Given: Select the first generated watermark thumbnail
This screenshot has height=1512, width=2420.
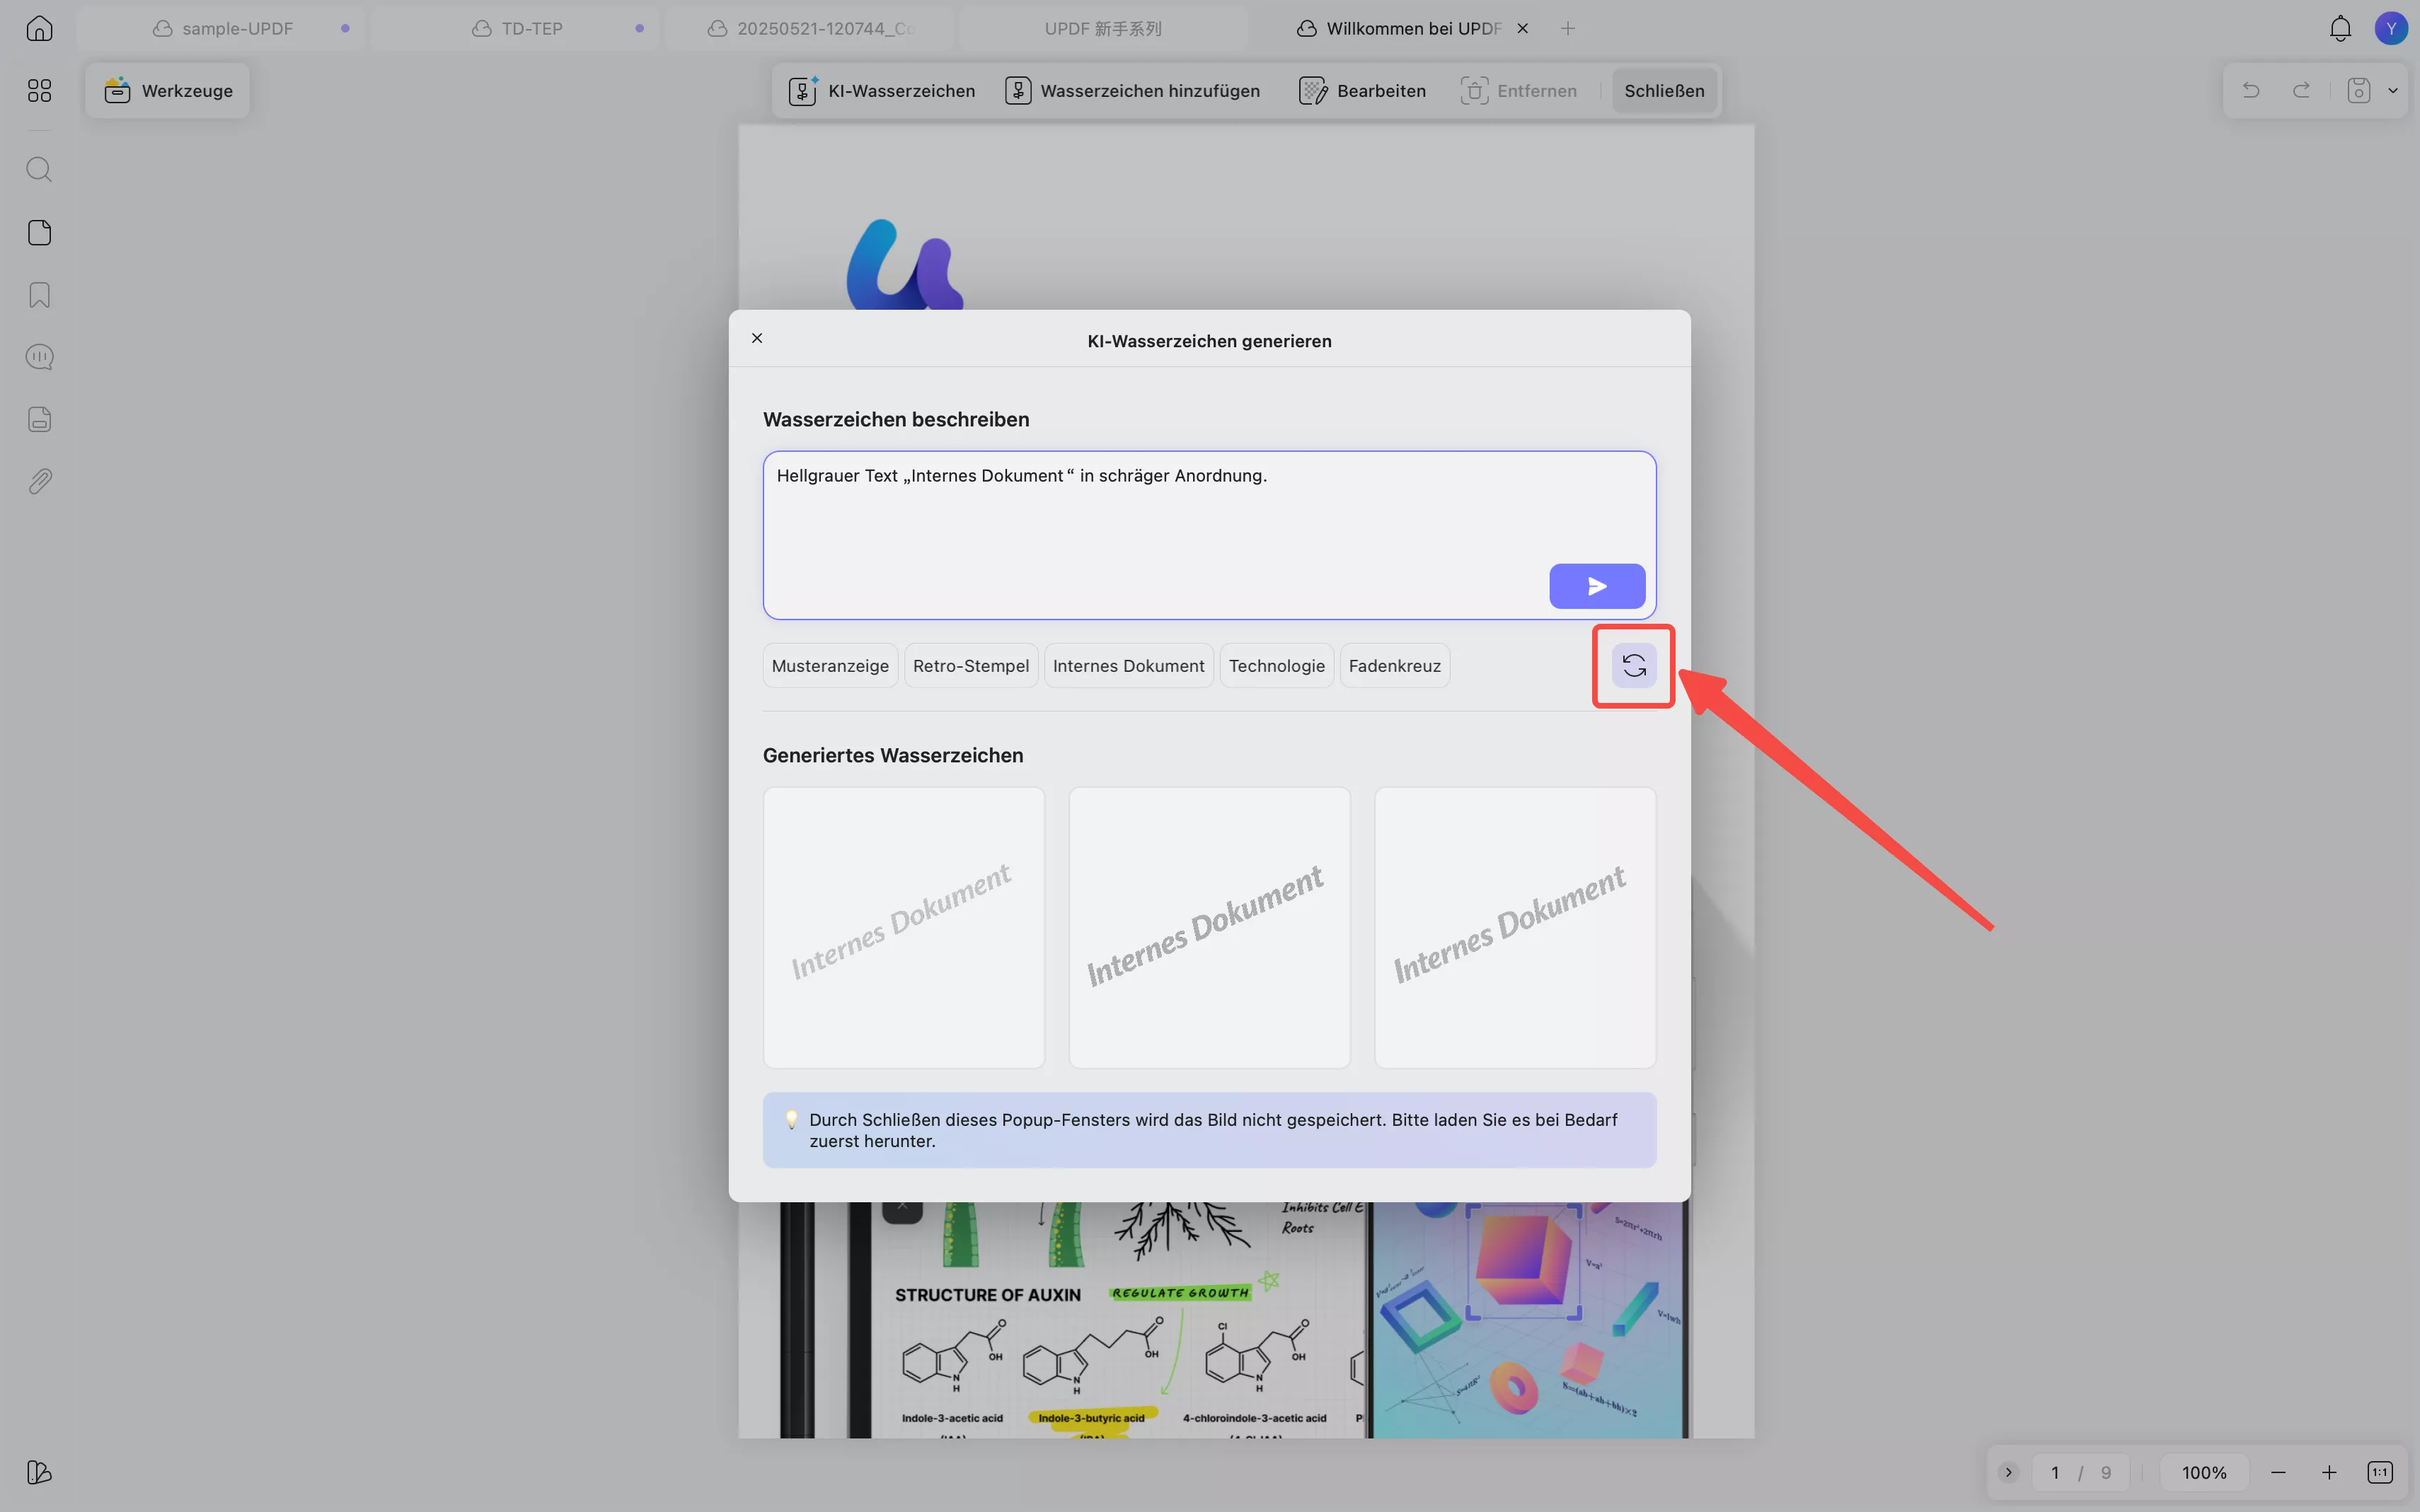Looking at the screenshot, I should click(x=904, y=927).
